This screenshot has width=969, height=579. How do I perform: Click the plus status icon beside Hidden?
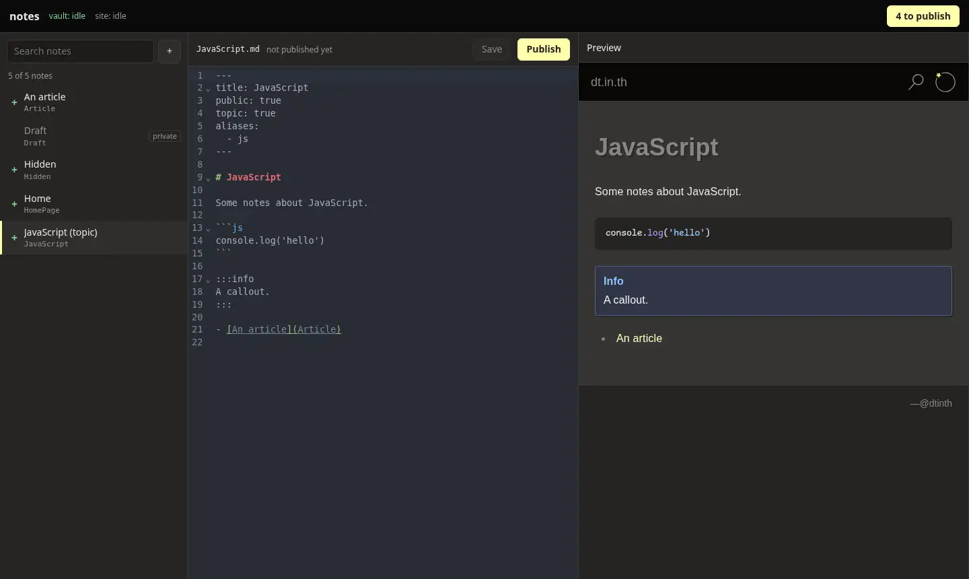click(x=14, y=170)
